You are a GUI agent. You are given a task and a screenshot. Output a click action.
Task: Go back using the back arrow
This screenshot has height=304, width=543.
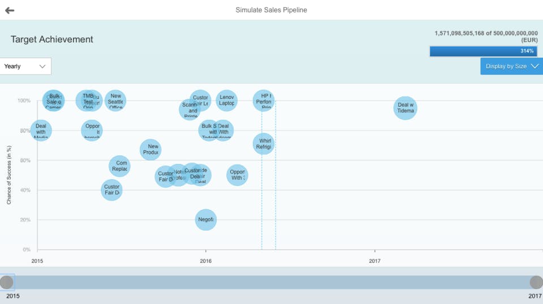coord(10,10)
